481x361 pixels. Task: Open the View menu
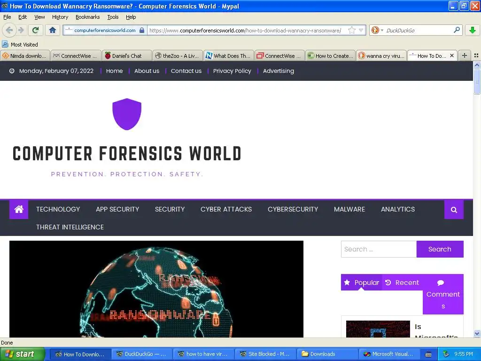tap(39, 17)
